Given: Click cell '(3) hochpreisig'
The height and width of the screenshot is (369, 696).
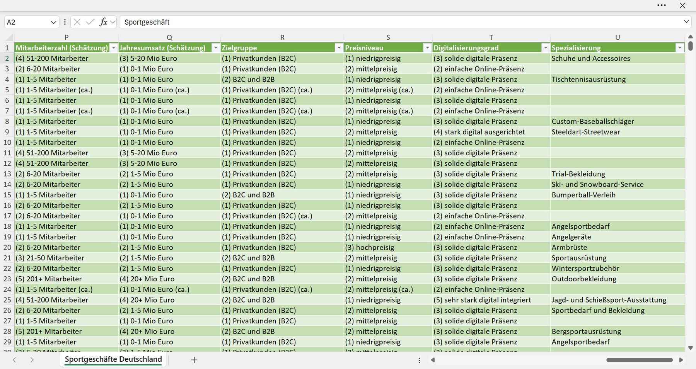Looking at the screenshot, I should click(388, 247).
